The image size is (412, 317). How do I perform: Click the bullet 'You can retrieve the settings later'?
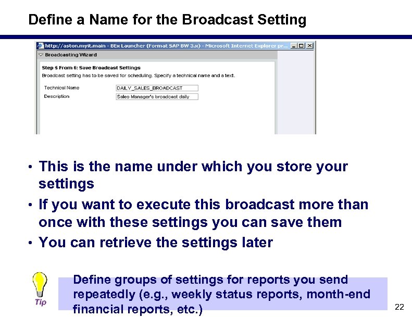click(156, 242)
